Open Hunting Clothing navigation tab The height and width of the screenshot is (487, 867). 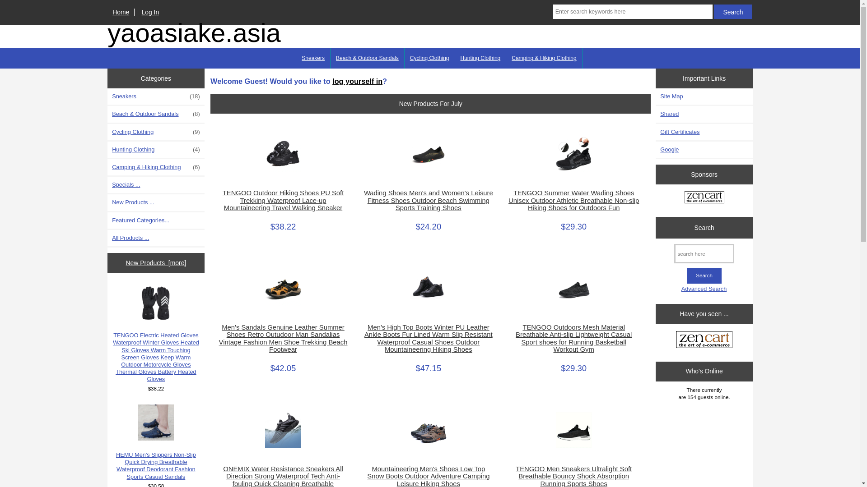point(480,58)
